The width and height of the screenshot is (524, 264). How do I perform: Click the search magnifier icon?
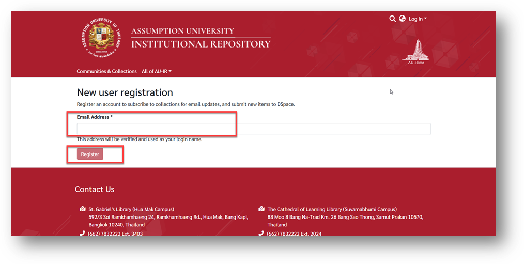392,19
